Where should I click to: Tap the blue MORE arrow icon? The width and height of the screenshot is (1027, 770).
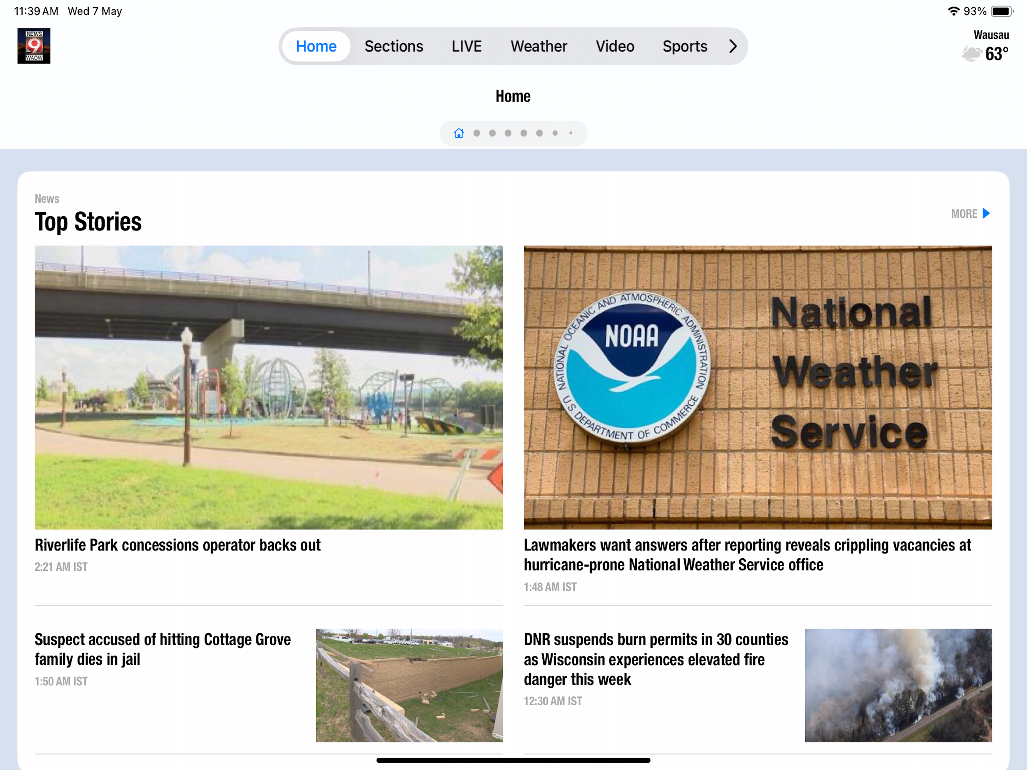pos(986,214)
